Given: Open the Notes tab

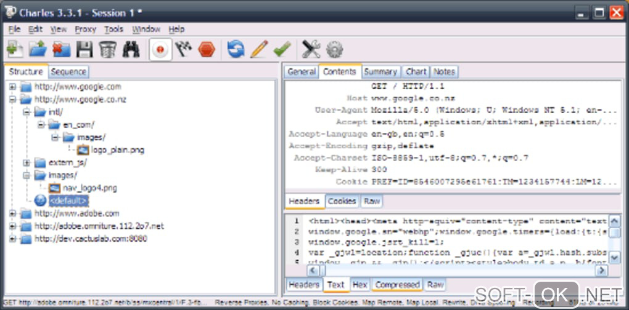Looking at the screenshot, I should coord(444,72).
